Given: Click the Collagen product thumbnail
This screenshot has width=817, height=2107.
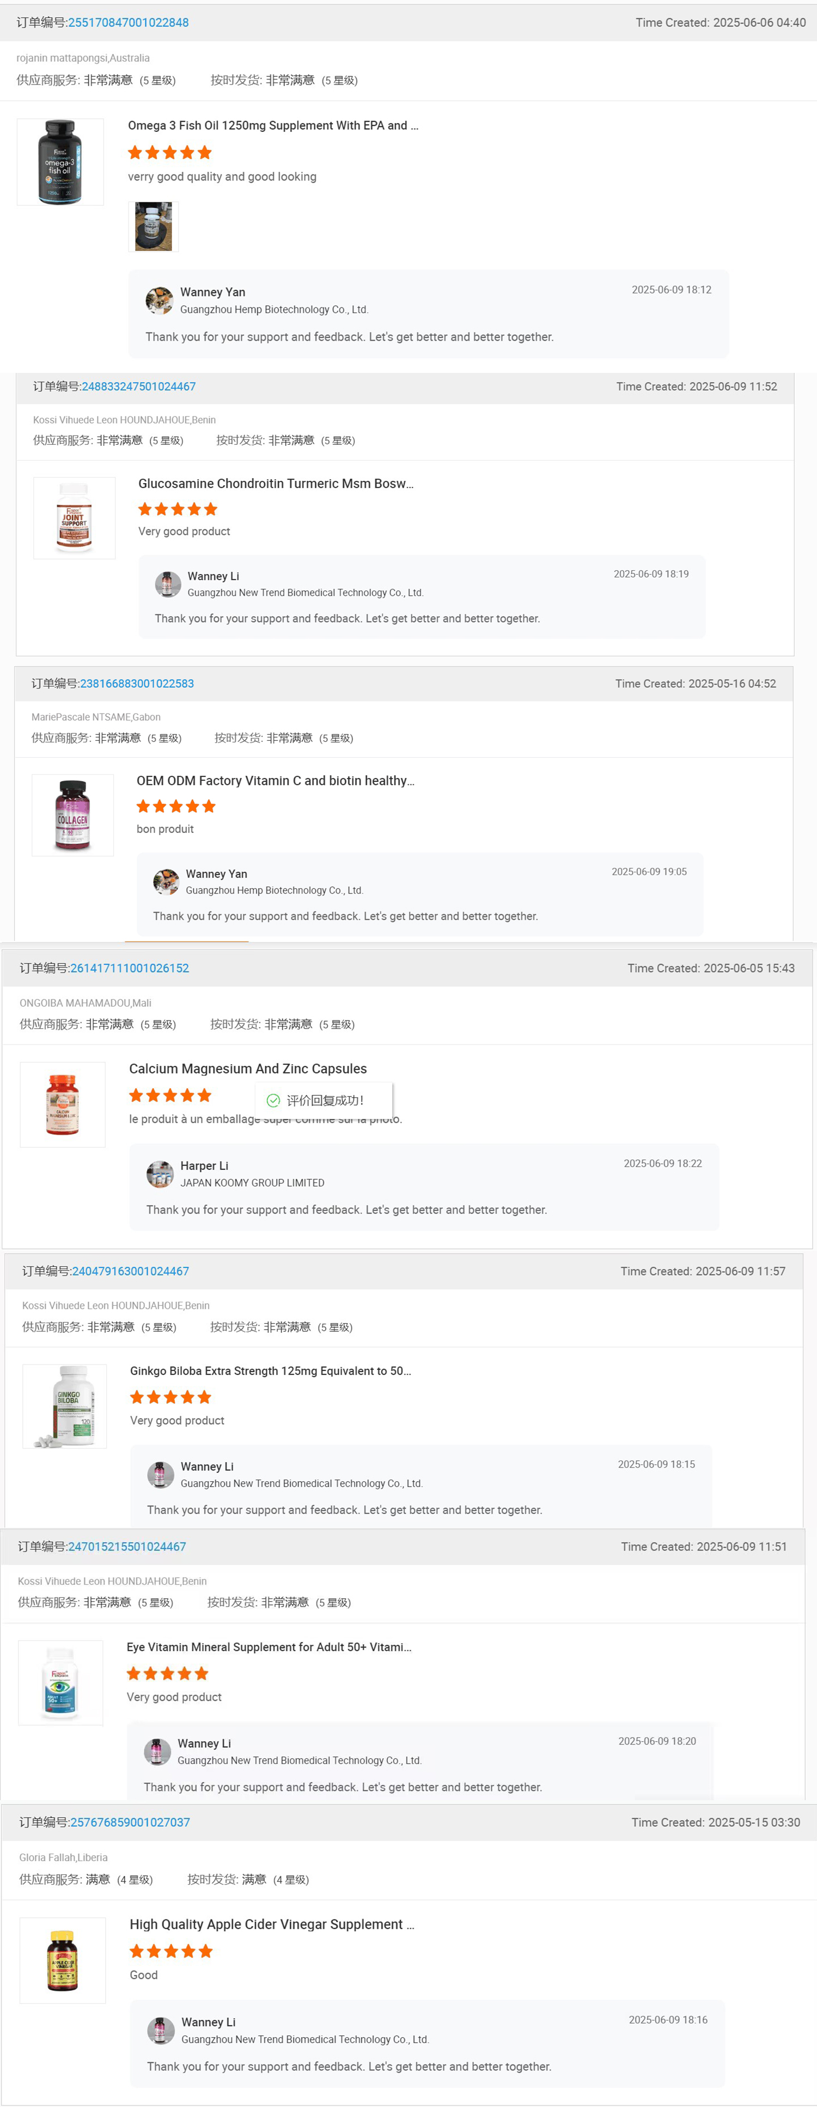Looking at the screenshot, I should coord(73,814).
